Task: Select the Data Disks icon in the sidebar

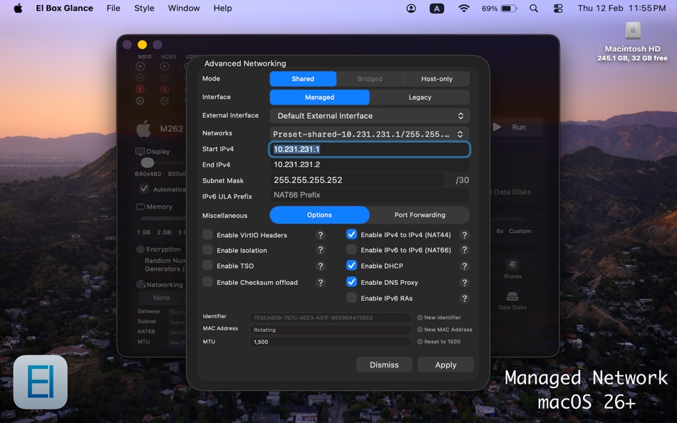Action: (x=512, y=297)
